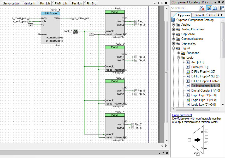This screenshot has height=158, width=225.
Task: Expand the Analog category folder
Action: (x=173, y=25)
